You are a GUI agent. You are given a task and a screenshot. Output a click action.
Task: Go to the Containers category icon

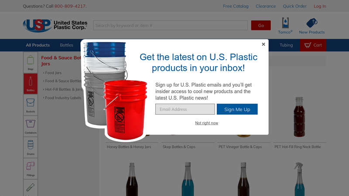click(x=31, y=126)
